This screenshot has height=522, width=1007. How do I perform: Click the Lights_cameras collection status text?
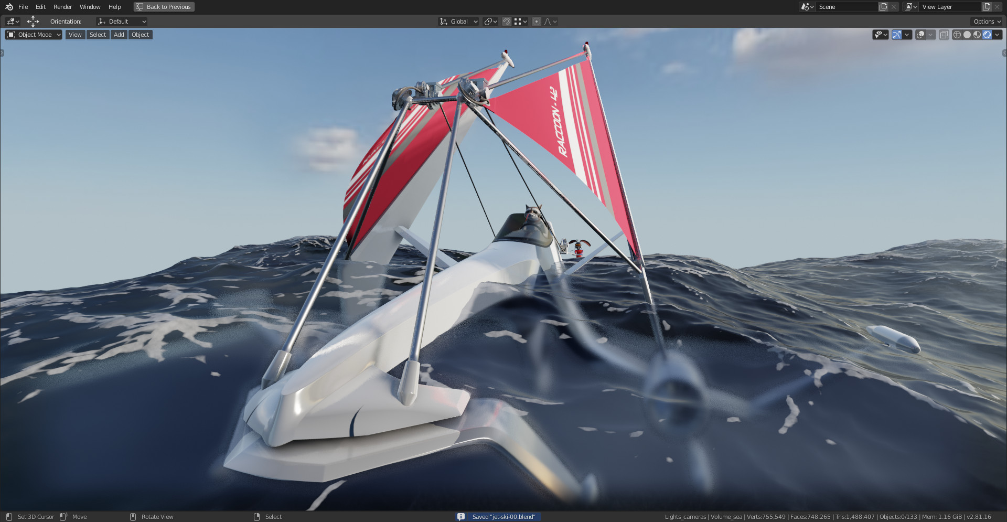tap(685, 517)
